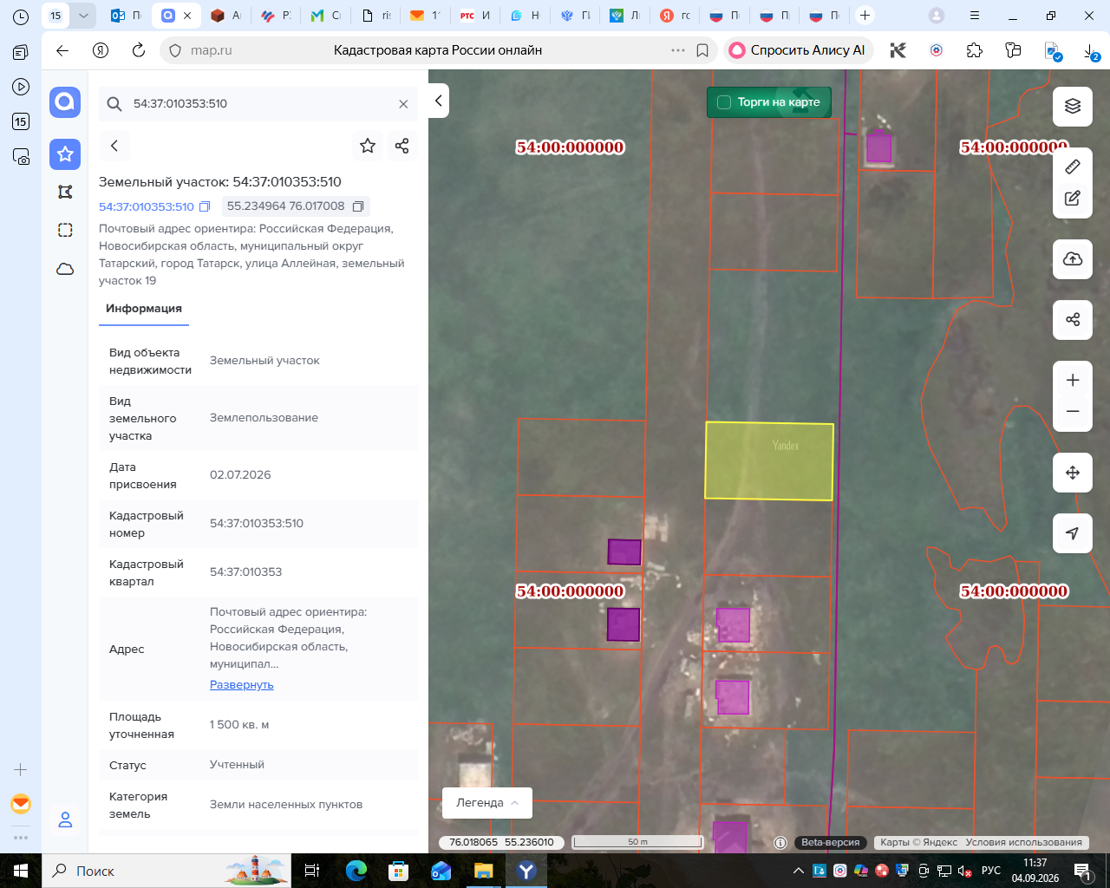Select the ruler measurement tool
Screen dimensions: 1110x888
click(1073, 166)
